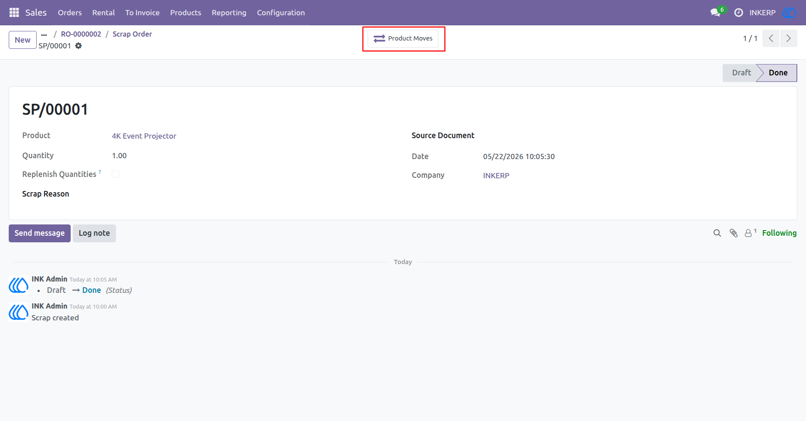
Task: Show followers list icon
Action: 750,233
